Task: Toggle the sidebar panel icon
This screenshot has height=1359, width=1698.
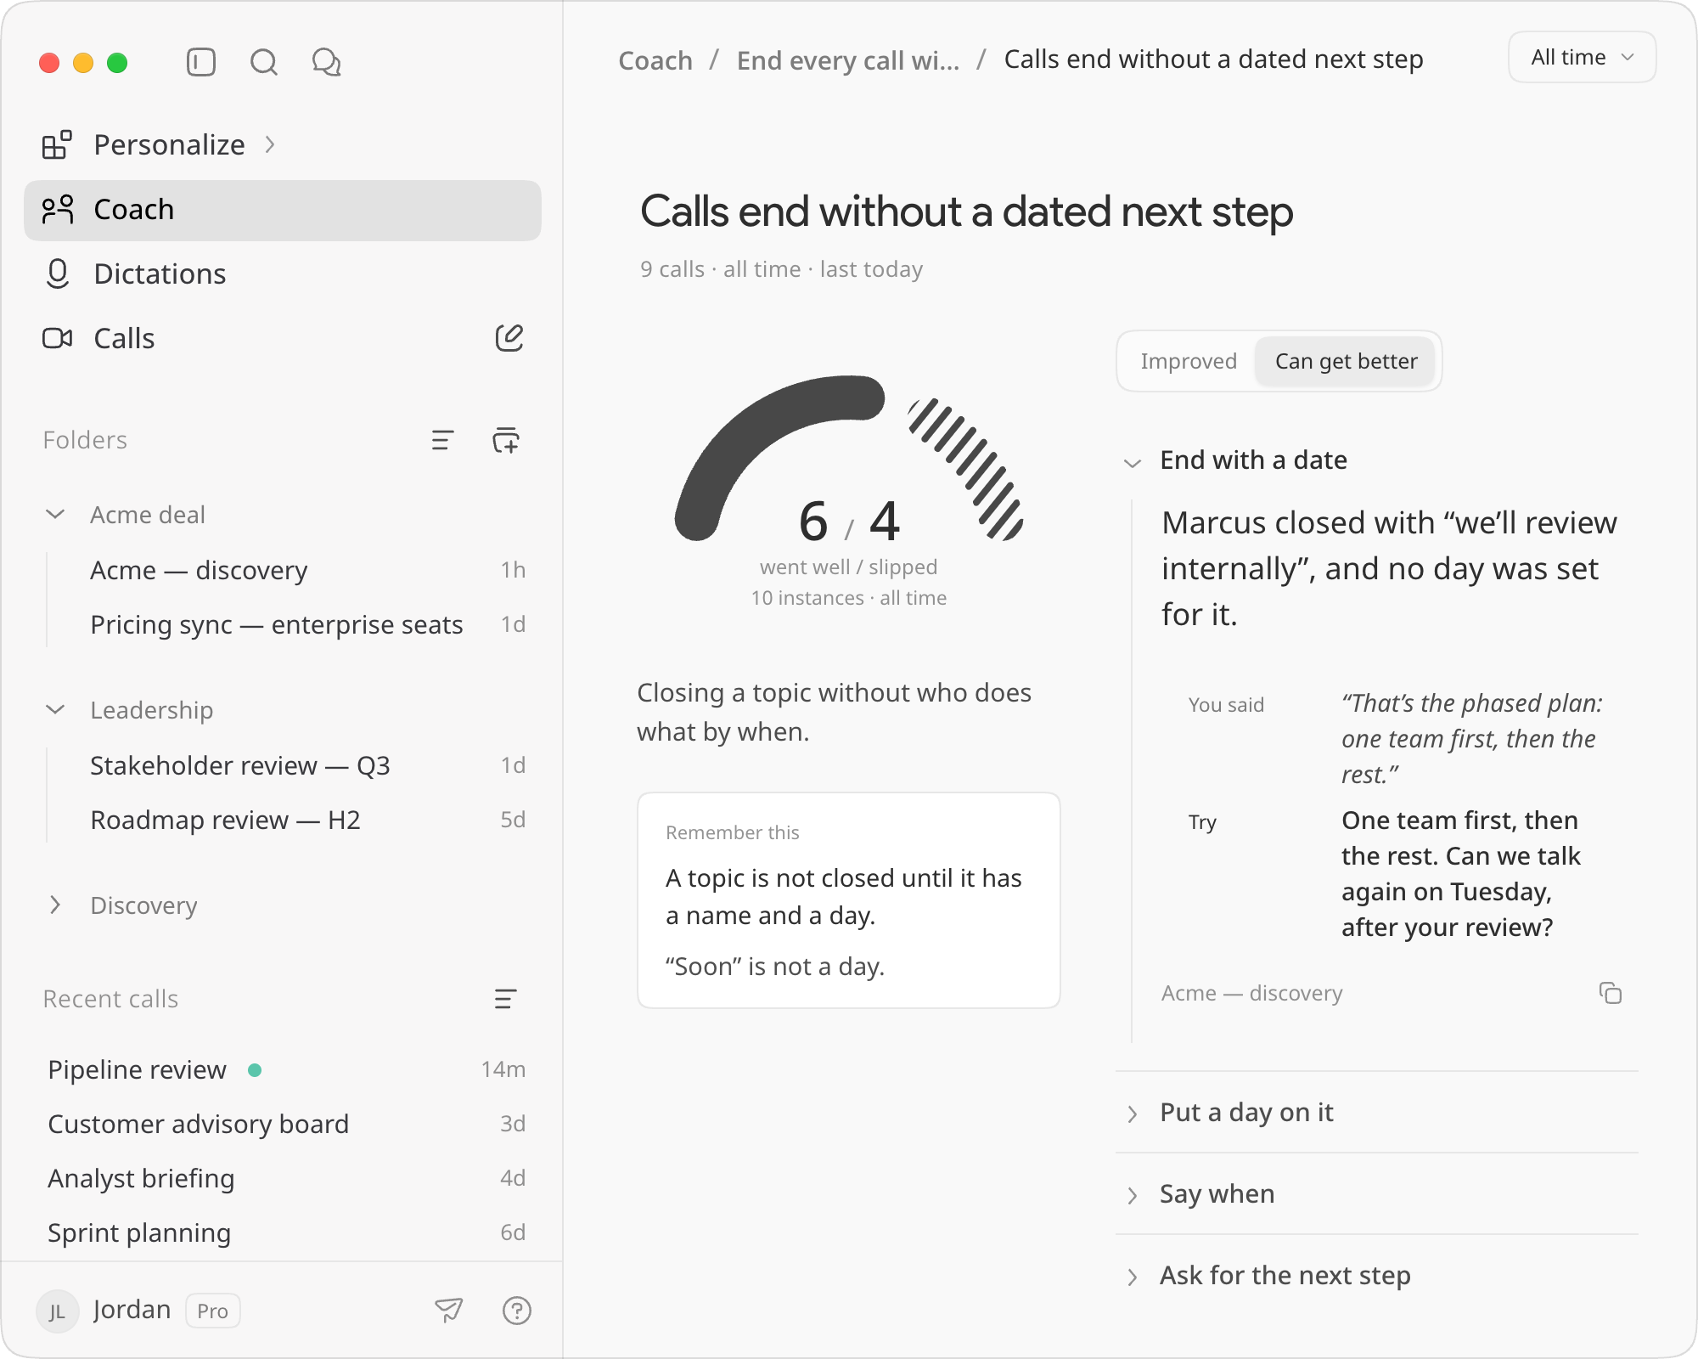Action: (201, 62)
